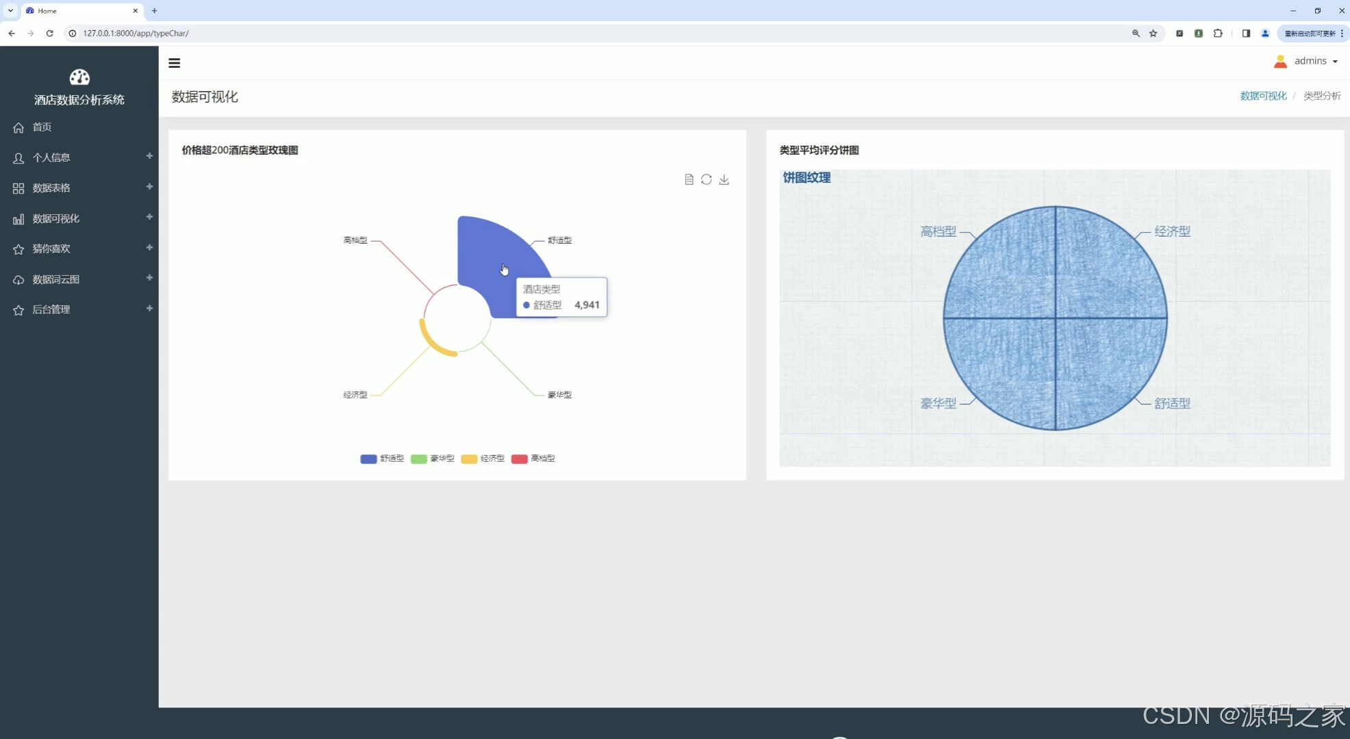Click the chart restore refresh icon
The width and height of the screenshot is (1350, 739).
706,179
